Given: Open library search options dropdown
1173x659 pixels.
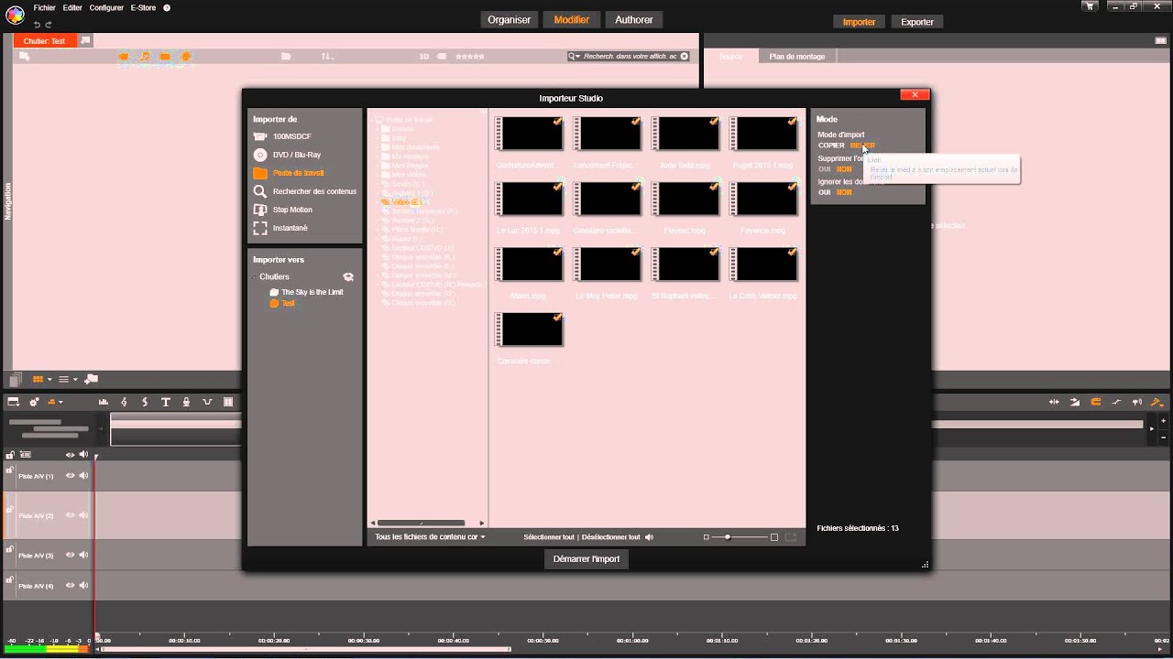Looking at the screenshot, I should 576,56.
